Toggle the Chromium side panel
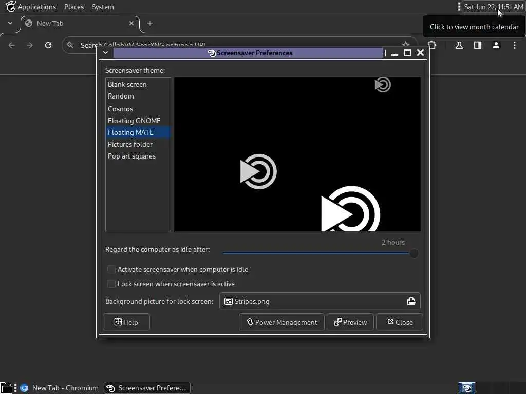Viewport: 526px width, 394px height. pos(478,45)
